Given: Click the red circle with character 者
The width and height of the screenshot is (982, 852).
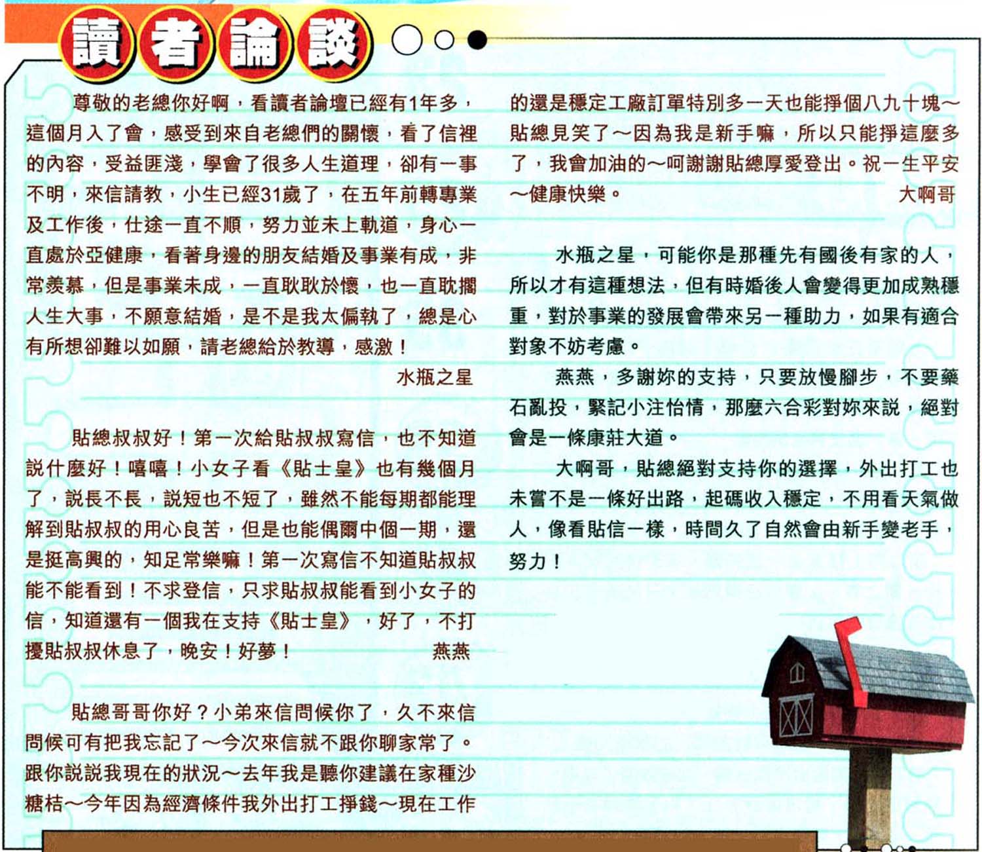Looking at the screenshot, I should 175,43.
